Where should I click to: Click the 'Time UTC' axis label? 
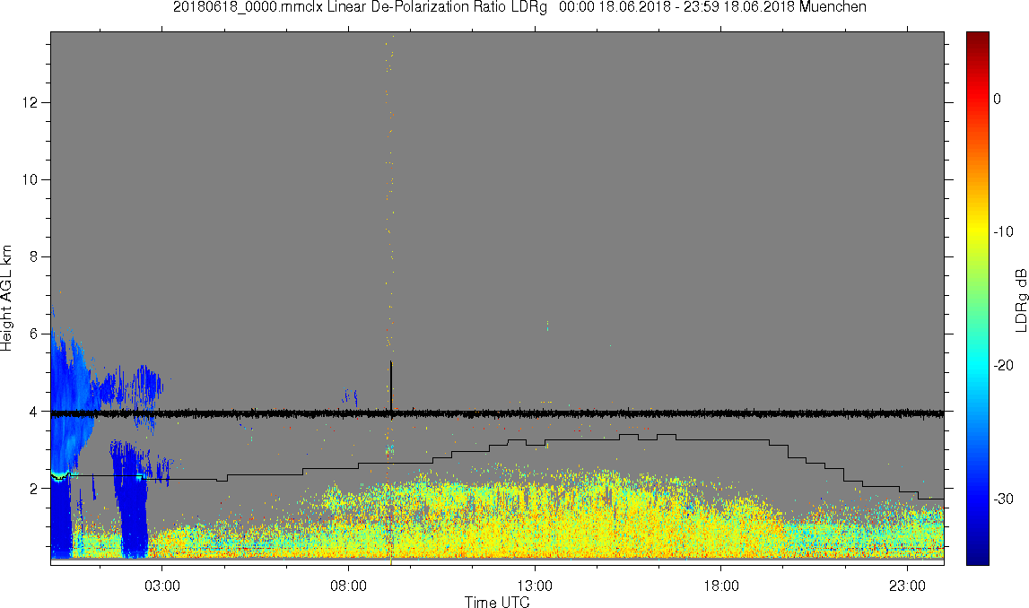tap(497, 602)
